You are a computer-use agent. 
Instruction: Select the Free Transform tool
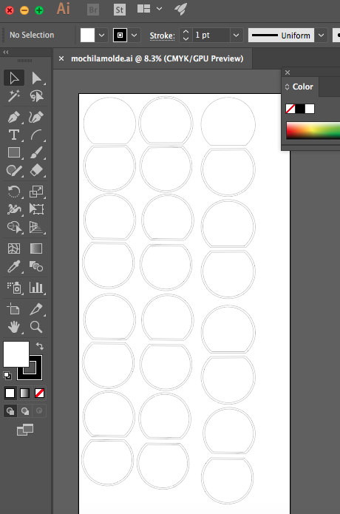coord(36,209)
